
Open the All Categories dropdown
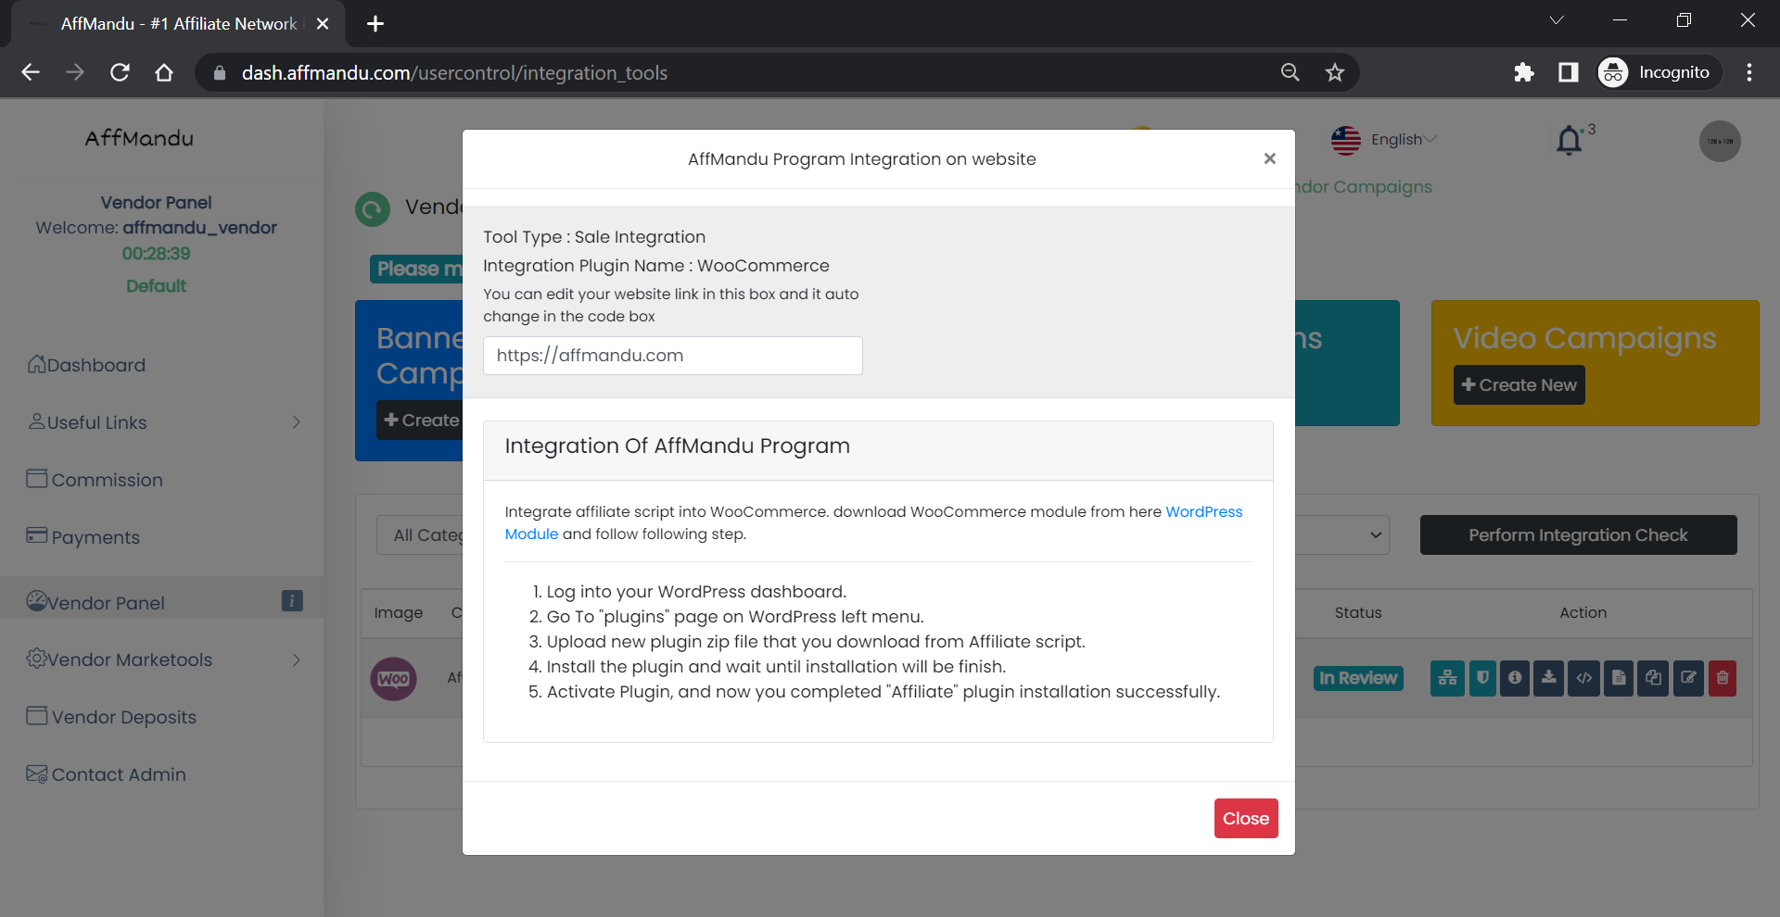(x=420, y=534)
